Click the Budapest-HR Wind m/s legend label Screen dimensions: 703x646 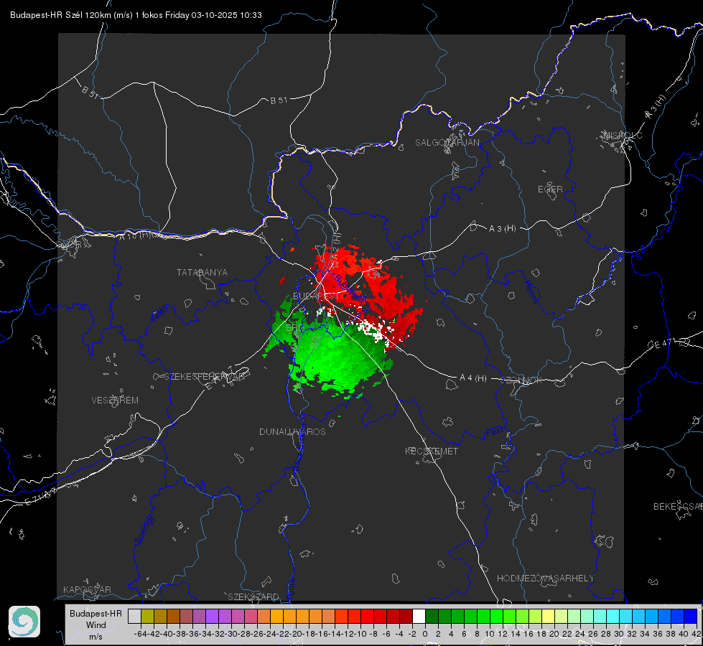(96, 624)
